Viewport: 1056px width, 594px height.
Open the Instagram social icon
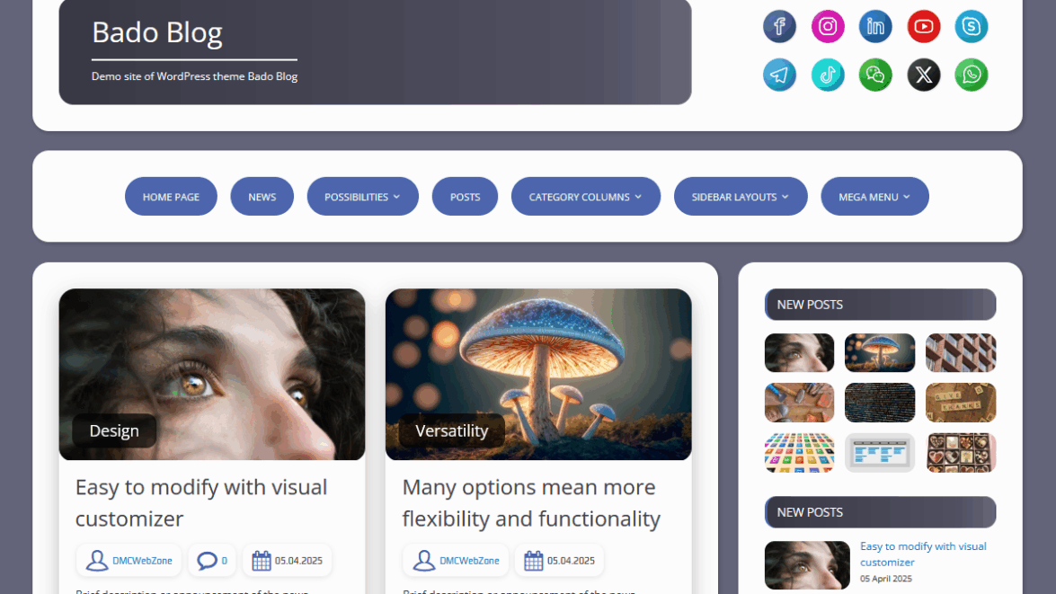click(828, 26)
